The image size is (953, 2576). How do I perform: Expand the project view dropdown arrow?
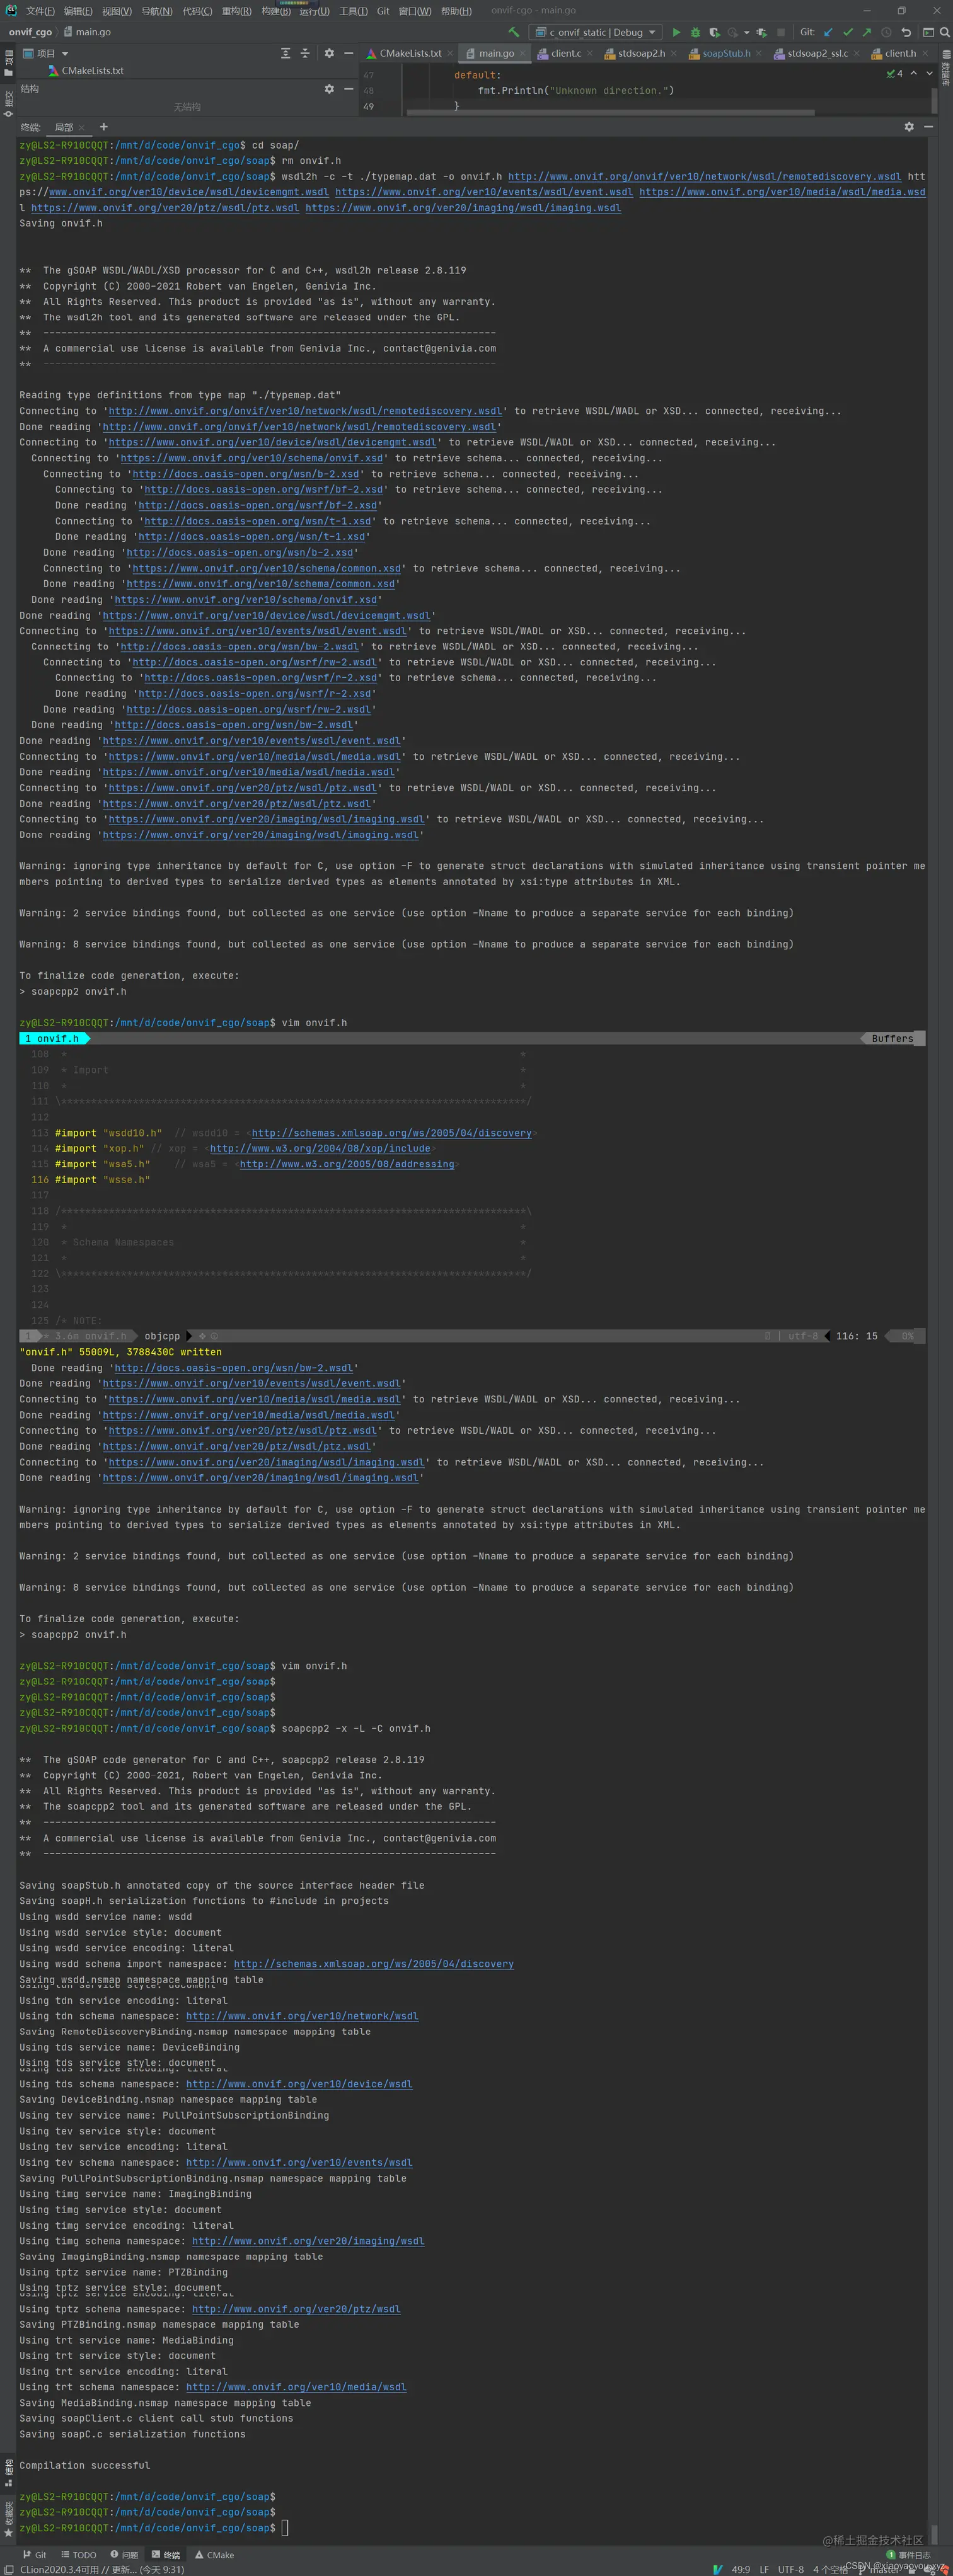point(65,54)
